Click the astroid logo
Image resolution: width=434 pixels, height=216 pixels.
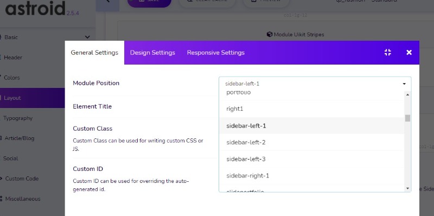coord(35,8)
